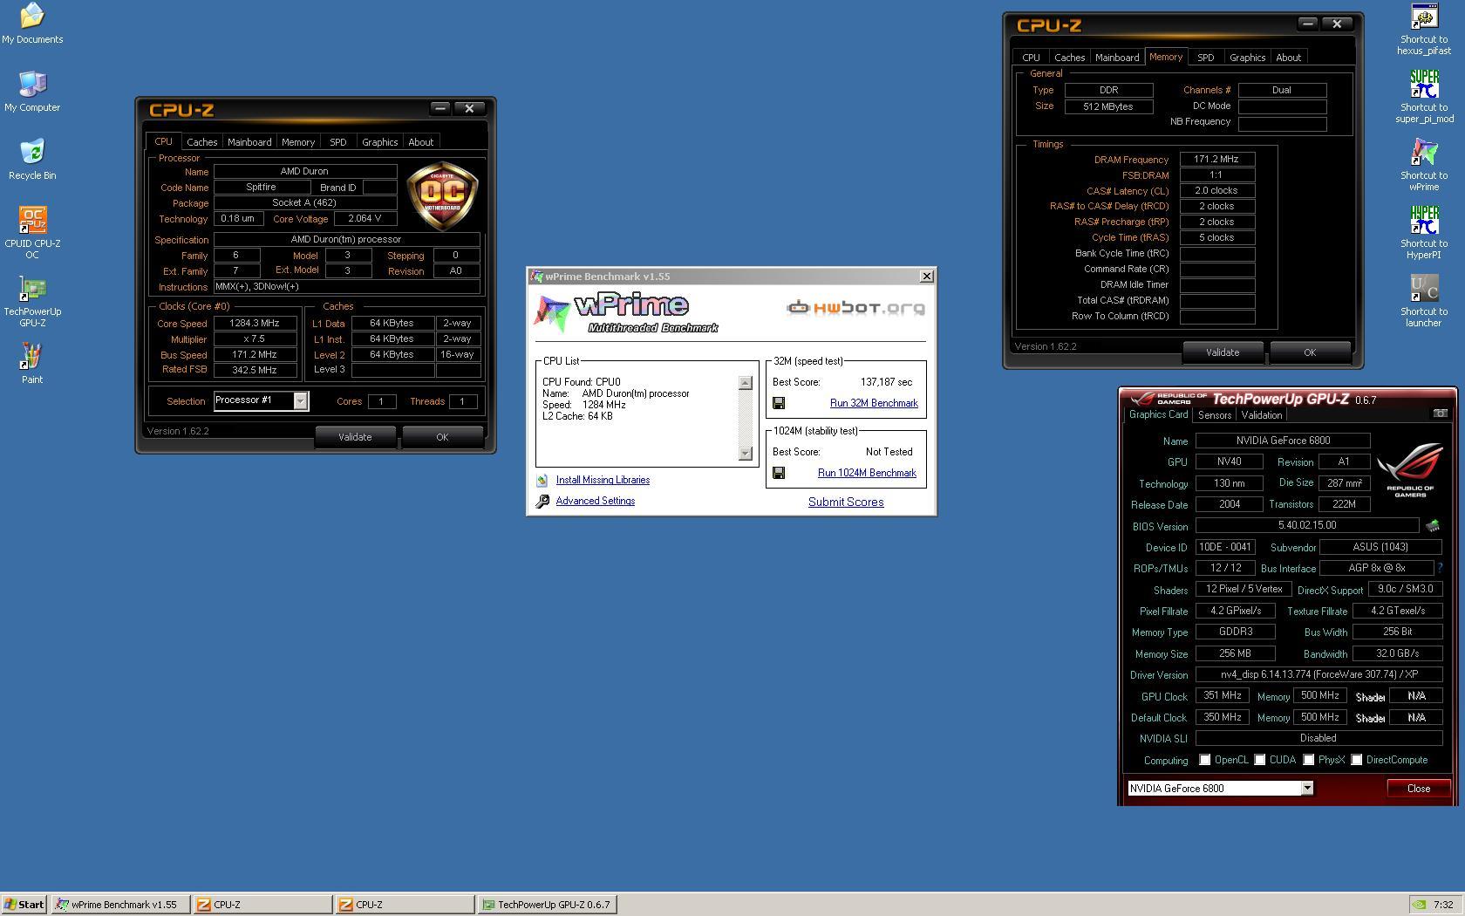Click the Submit Scores link
The width and height of the screenshot is (1465, 916).
[x=846, y=502]
